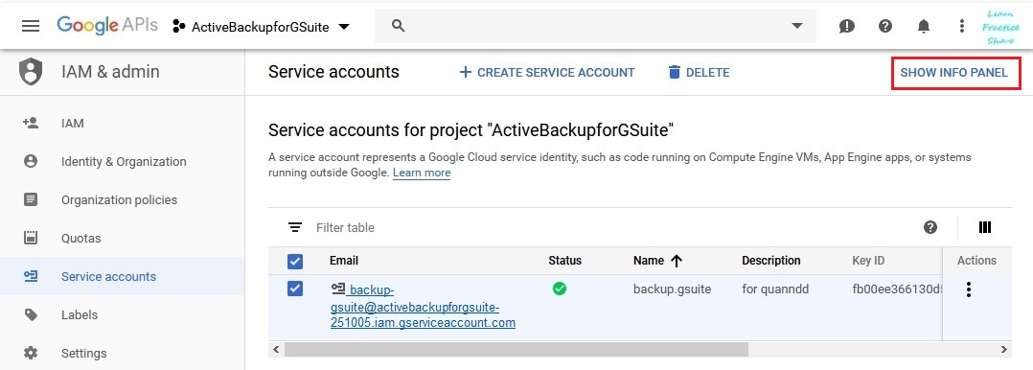Toggle the select-all checkbox in table header
The image size is (1033, 370).
(295, 261)
